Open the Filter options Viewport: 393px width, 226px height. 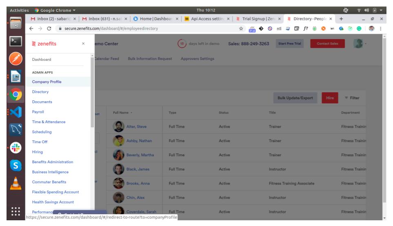(x=352, y=98)
